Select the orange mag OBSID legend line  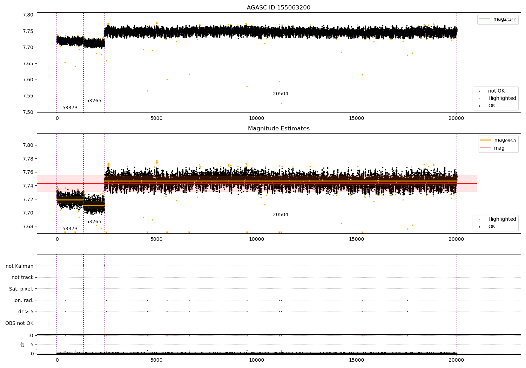coord(486,140)
